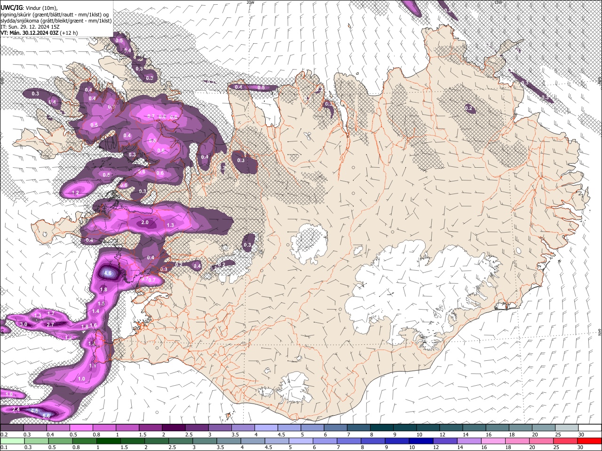
Task: Click the 3–3.5 violet snow legend swatch
Action: [x=220, y=428]
